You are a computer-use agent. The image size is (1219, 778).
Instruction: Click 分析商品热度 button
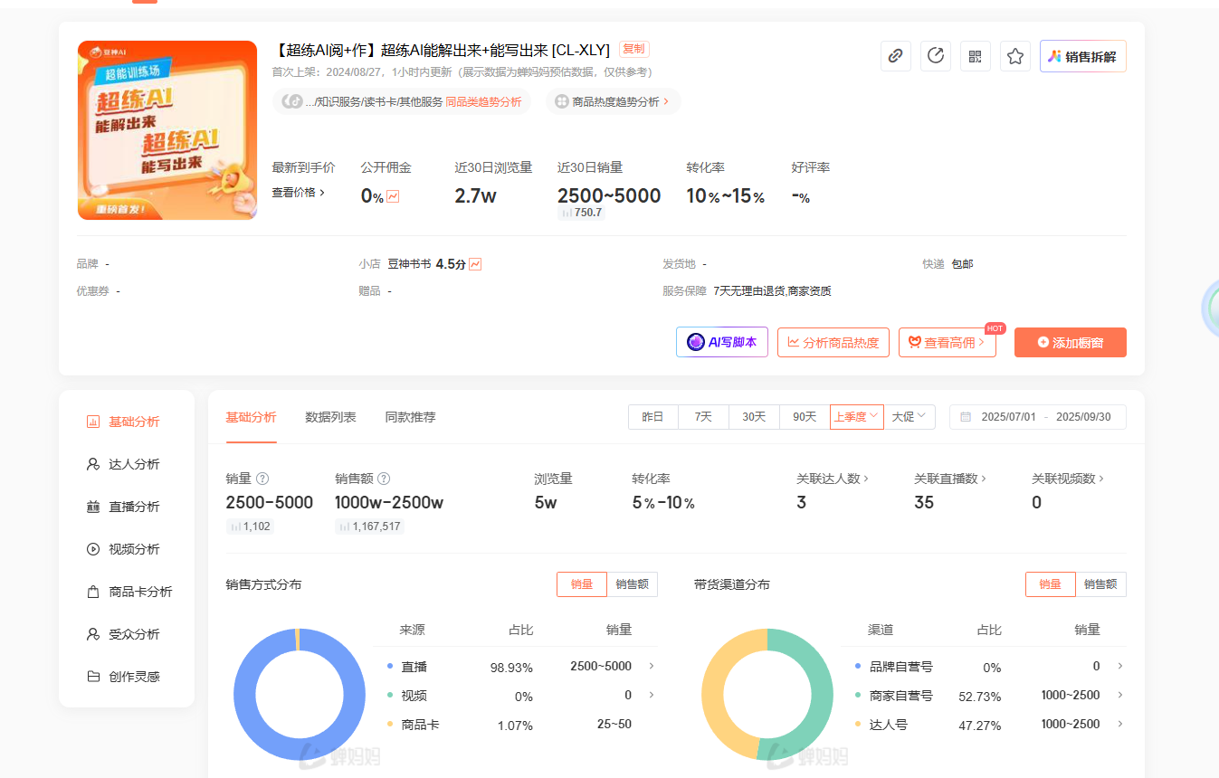[x=833, y=342]
